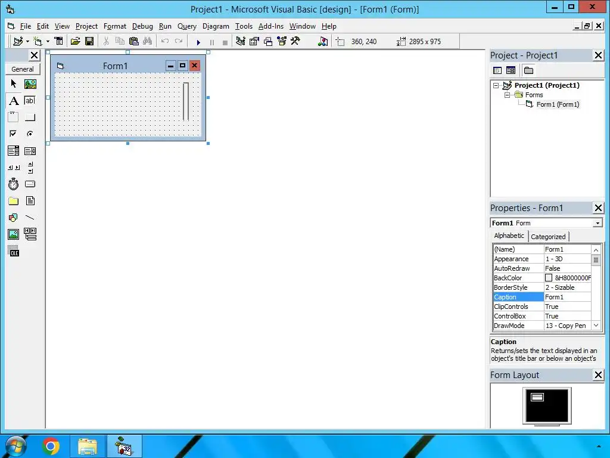Open the Project menu

(x=86, y=26)
